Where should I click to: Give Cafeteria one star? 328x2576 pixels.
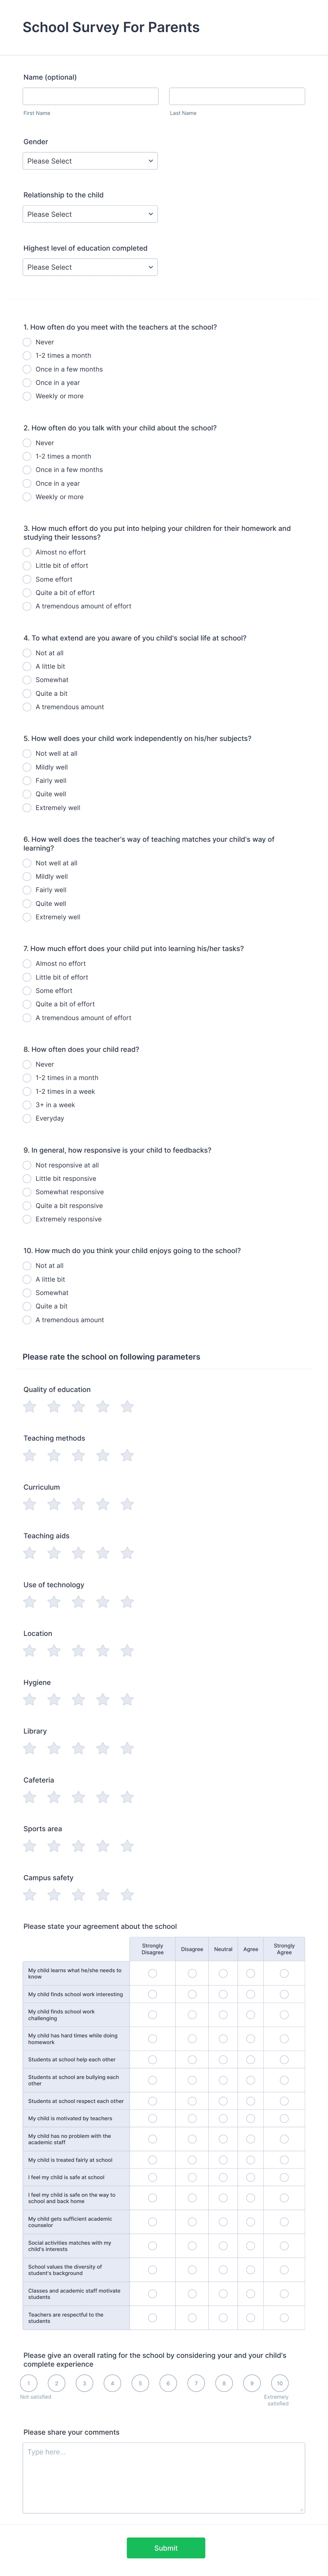(x=28, y=1797)
